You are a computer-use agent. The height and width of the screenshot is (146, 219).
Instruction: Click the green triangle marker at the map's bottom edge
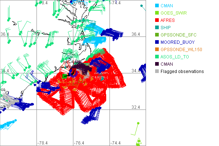pyautogui.click(x=138, y=142)
